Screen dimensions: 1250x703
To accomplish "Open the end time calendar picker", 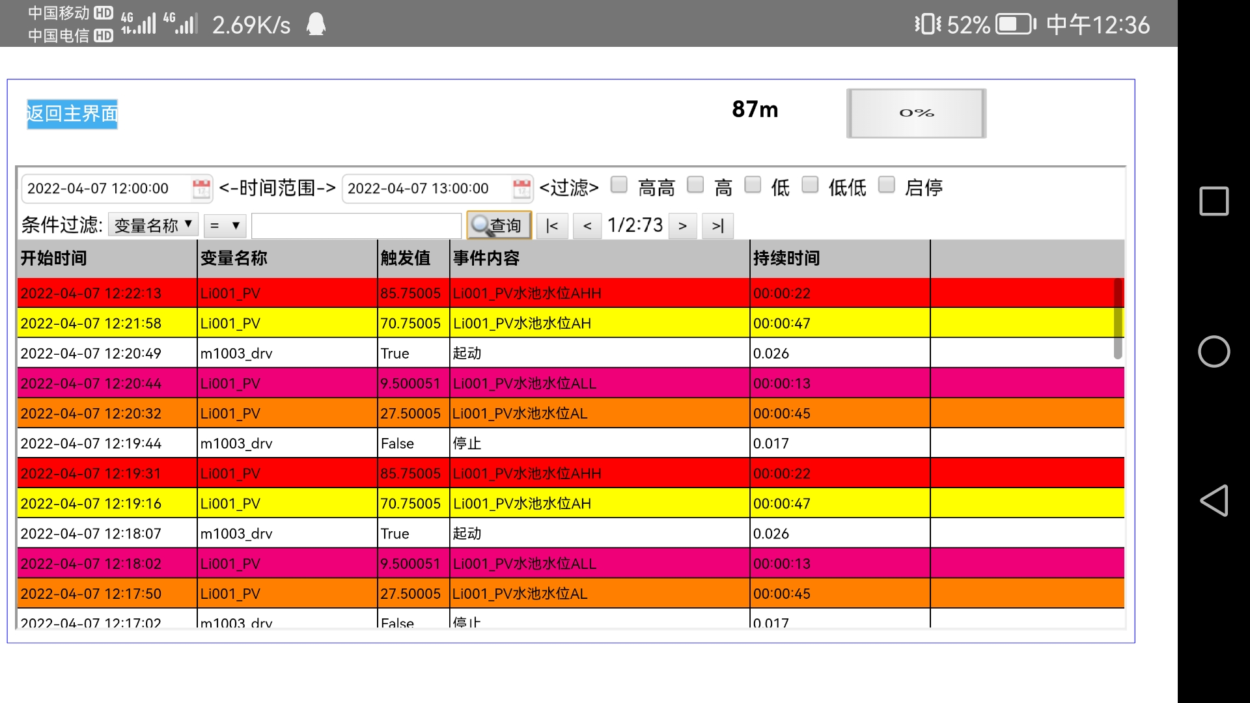I will click(521, 189).
